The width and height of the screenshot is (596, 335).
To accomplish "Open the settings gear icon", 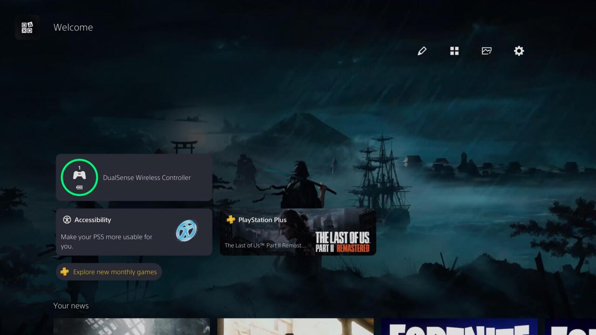I will point(519,51).
